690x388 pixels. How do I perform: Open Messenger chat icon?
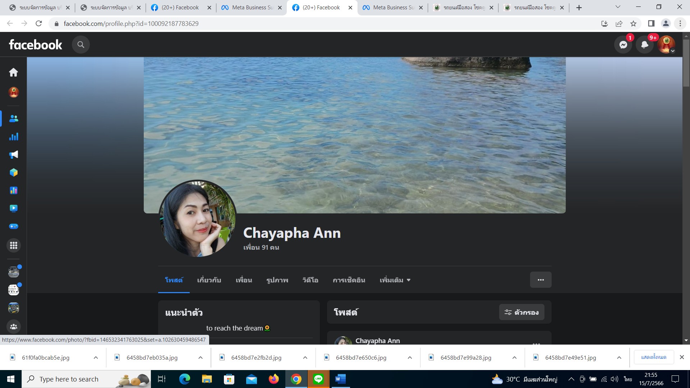coord(623,45)
